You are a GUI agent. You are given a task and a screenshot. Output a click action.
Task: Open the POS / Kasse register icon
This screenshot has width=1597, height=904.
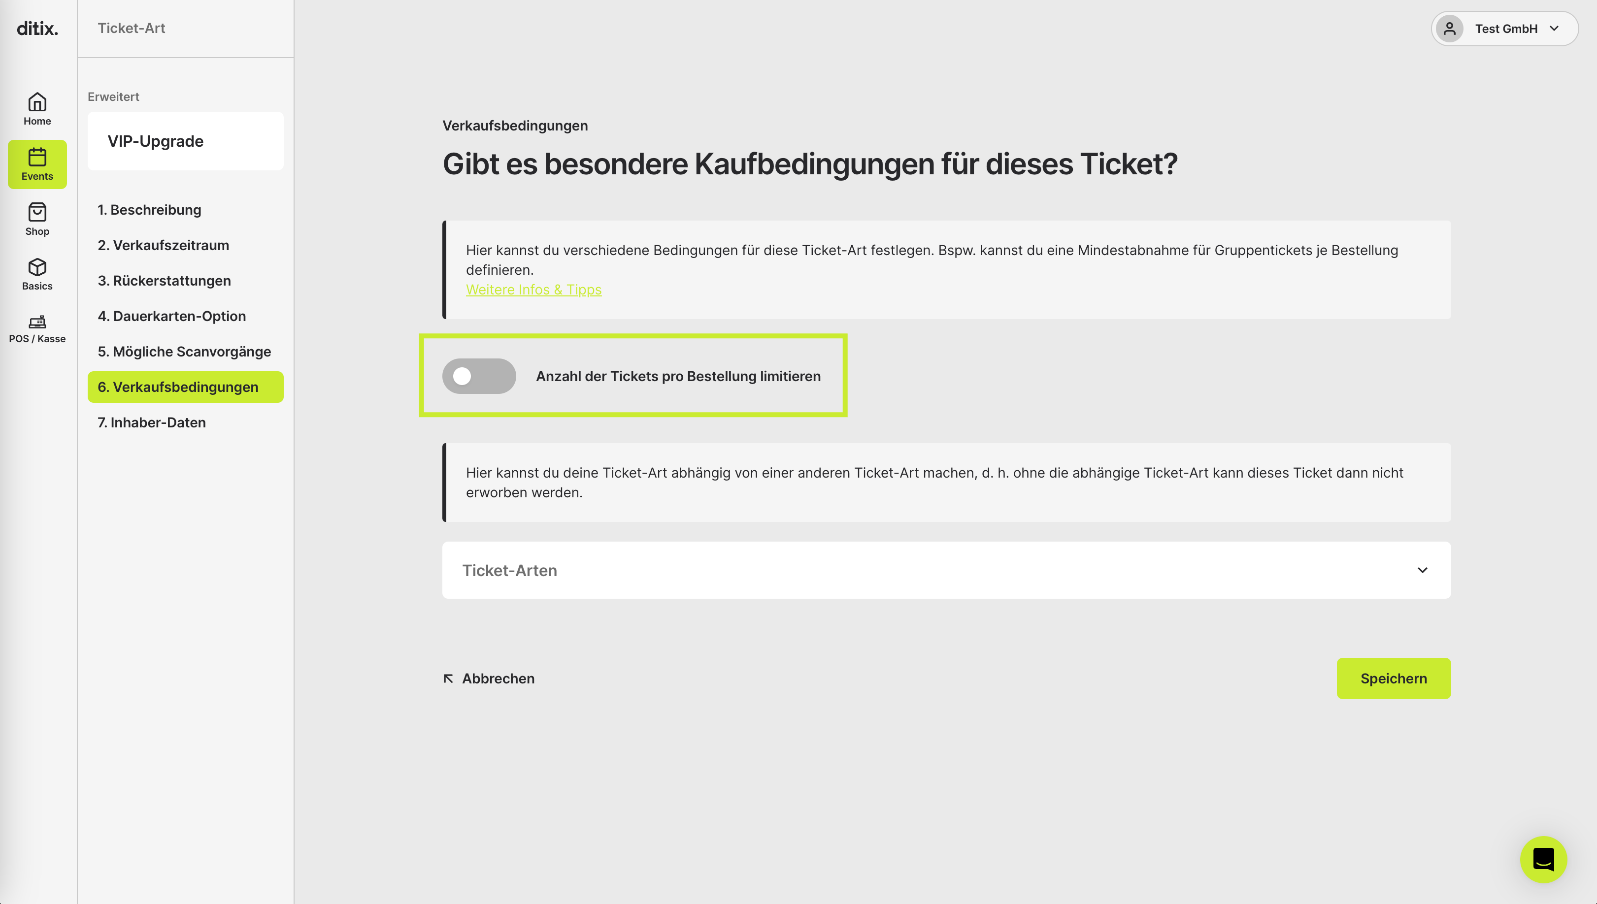point(37,322)
